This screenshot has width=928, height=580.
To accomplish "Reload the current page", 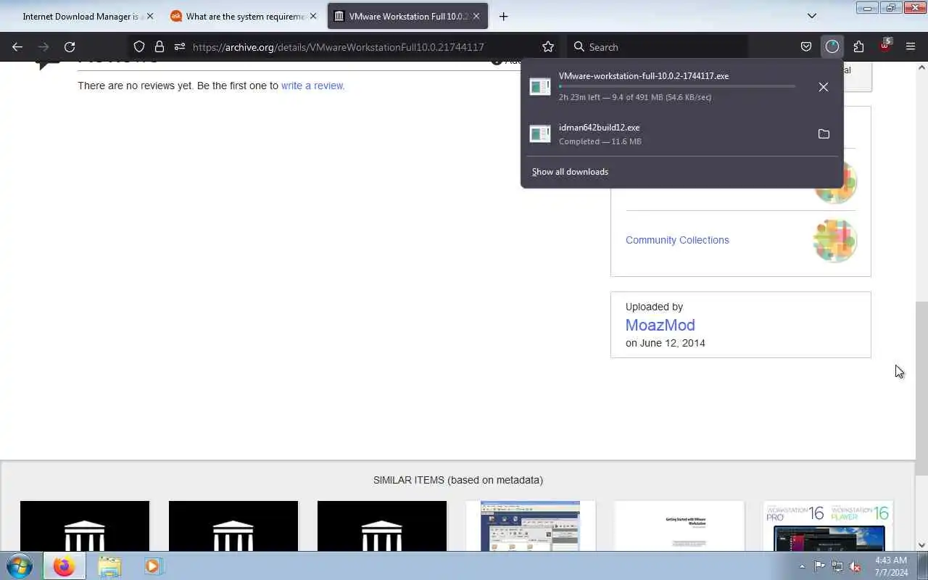I will (70, 47).
